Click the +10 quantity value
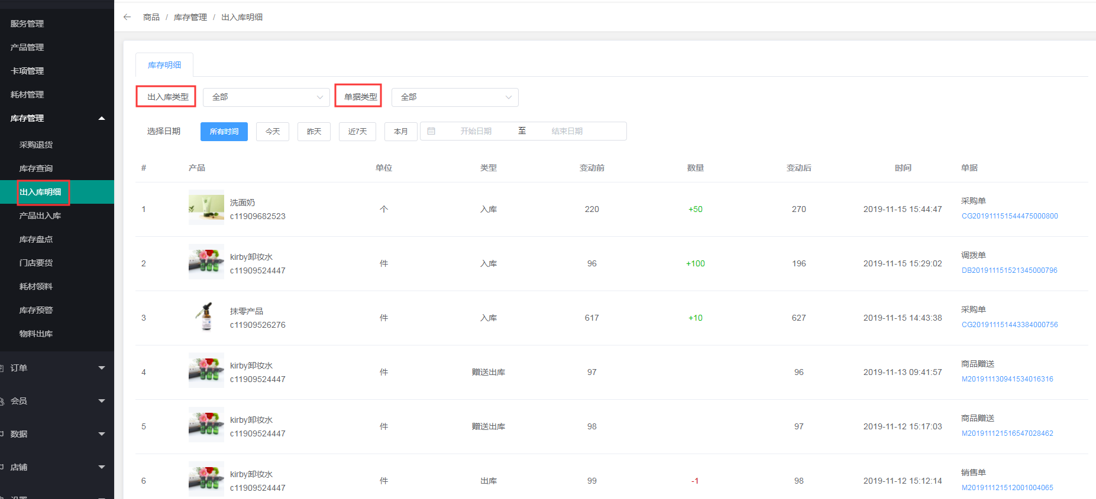The image size is (1096, 499). point(696,318)
